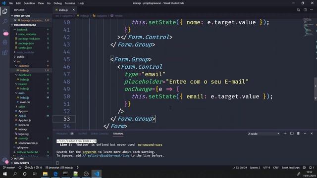Open serviceWorker.js file in explorer
Viewport: 317px width, 178px height.
[x=31, y=143]
